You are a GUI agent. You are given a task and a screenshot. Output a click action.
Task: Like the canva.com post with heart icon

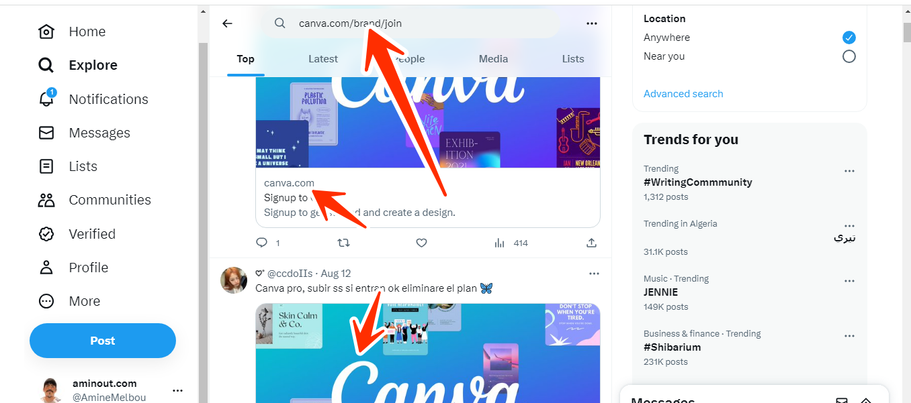coord(421,243)
